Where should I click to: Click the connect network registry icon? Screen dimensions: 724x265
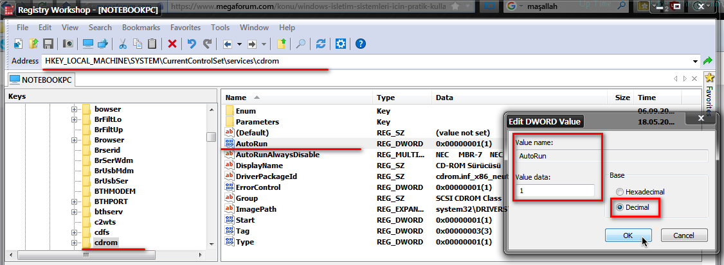pyautogui.click(x=102, y=44)
